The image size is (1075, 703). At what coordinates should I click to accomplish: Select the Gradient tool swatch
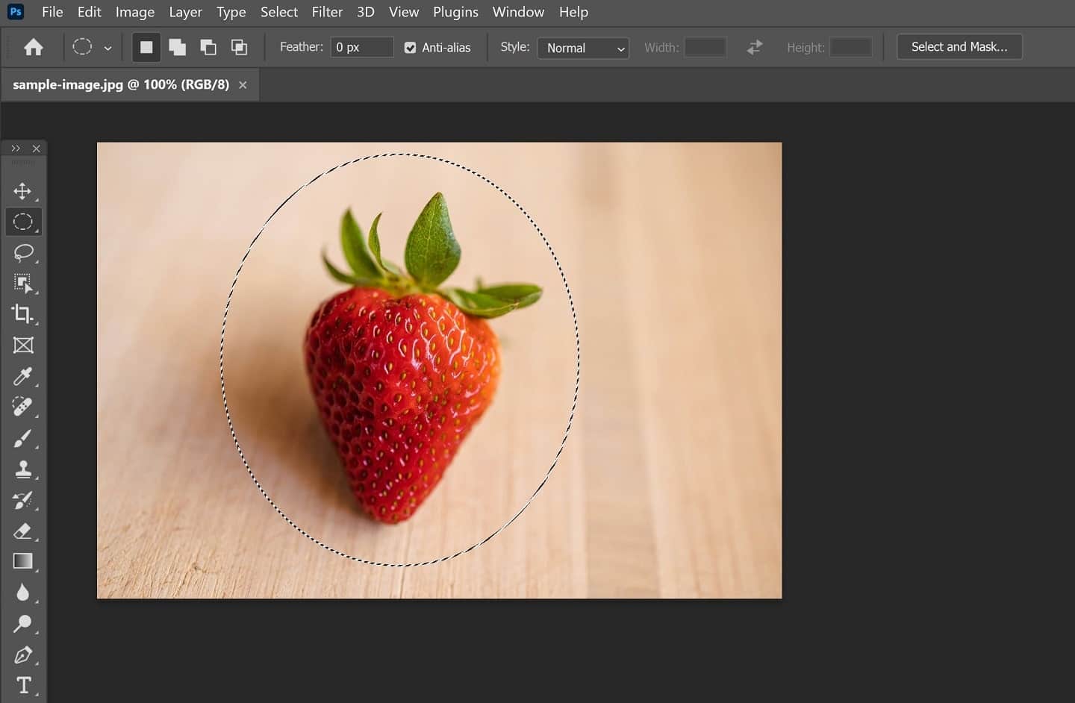22,561
